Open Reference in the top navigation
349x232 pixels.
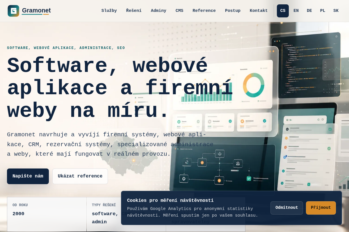coord(204,11)
